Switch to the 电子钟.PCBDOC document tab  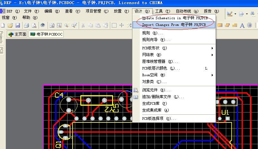point(46,34)
